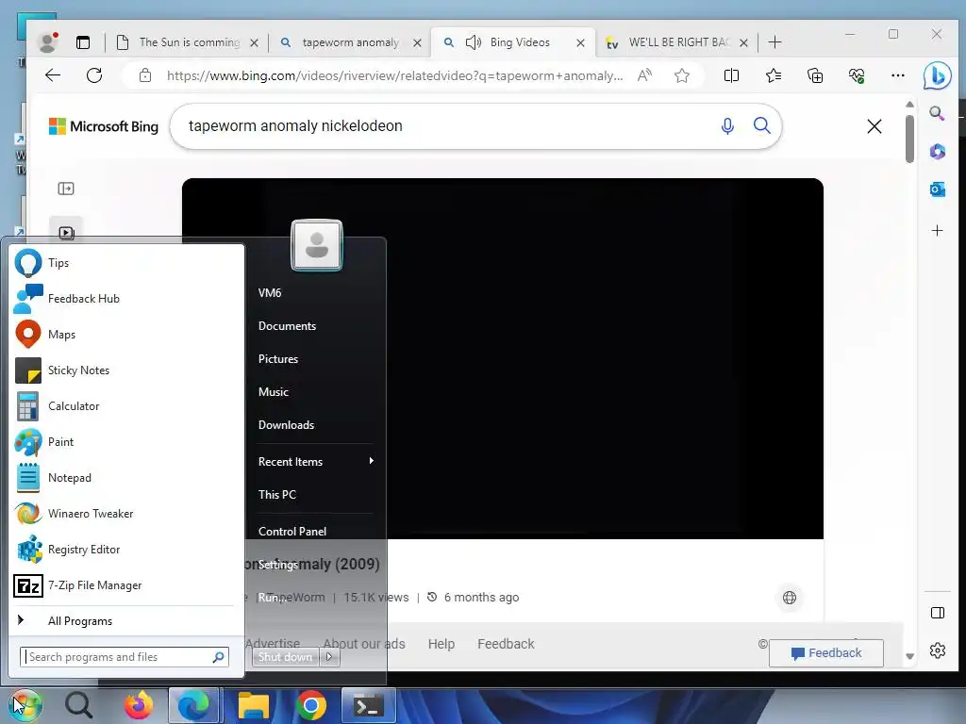Viewport: 966px width, 724px height.
Task: Add this page to favorites
Action: pos(681,75)
